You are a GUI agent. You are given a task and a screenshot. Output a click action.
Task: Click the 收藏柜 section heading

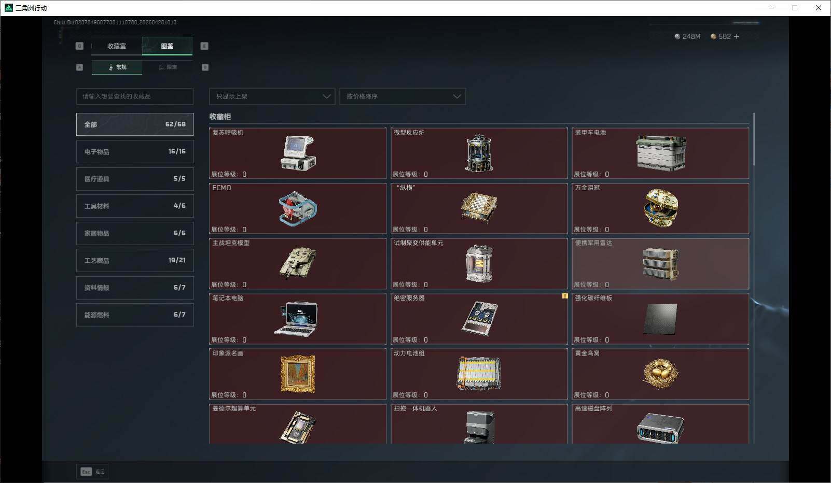(220, 117)
